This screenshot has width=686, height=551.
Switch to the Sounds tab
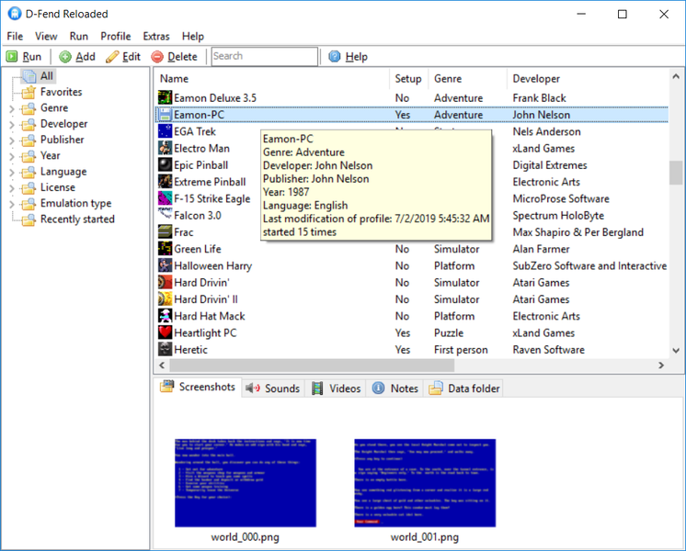[272, 388]
